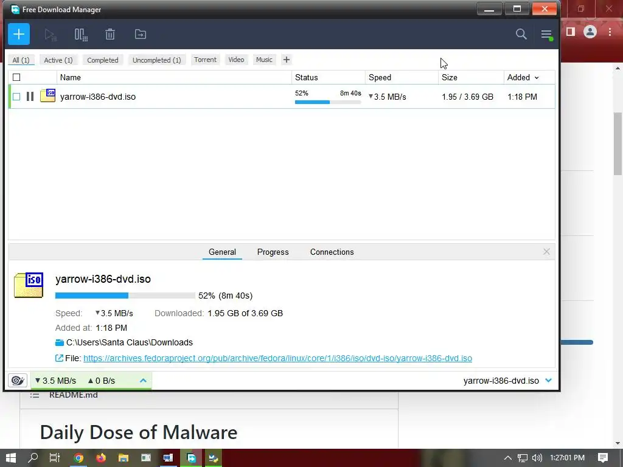Screen dimensions: 623x467
Task: Collapse details with chevron beside yarrow-i386-dvd.iso
Action: [548, 381]
